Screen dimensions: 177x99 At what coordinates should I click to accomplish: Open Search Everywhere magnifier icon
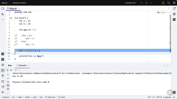169,3
